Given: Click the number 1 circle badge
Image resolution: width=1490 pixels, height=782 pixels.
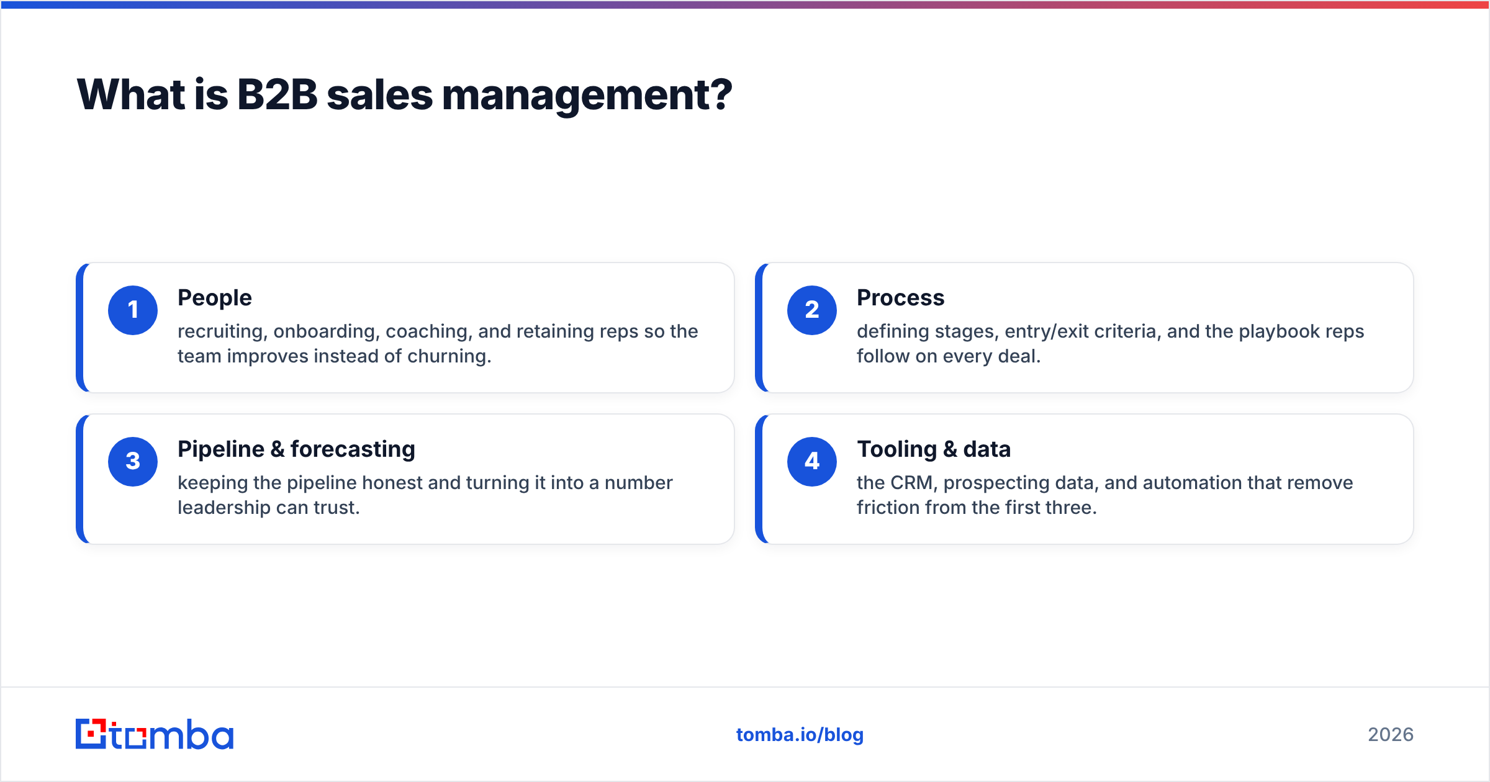Looking at the screenshot, I should pyautogui.click(x=133, y=310).
